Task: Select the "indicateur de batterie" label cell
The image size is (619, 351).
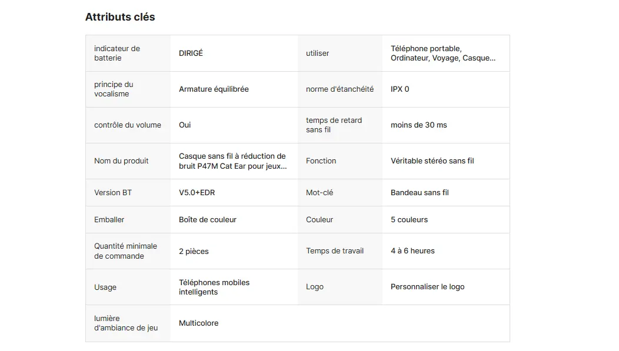Action: click(117, 54)
